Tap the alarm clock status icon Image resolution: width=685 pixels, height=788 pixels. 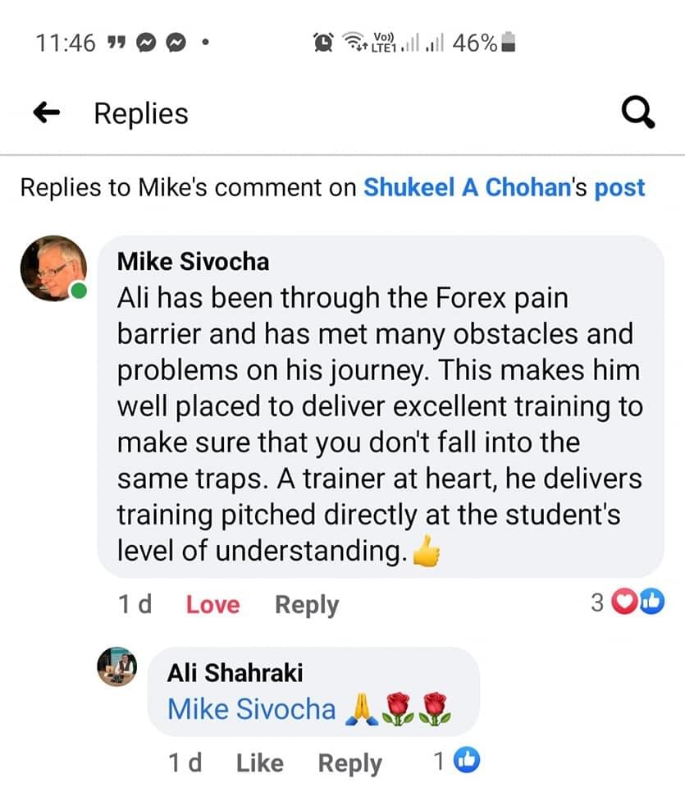point(323,42)
